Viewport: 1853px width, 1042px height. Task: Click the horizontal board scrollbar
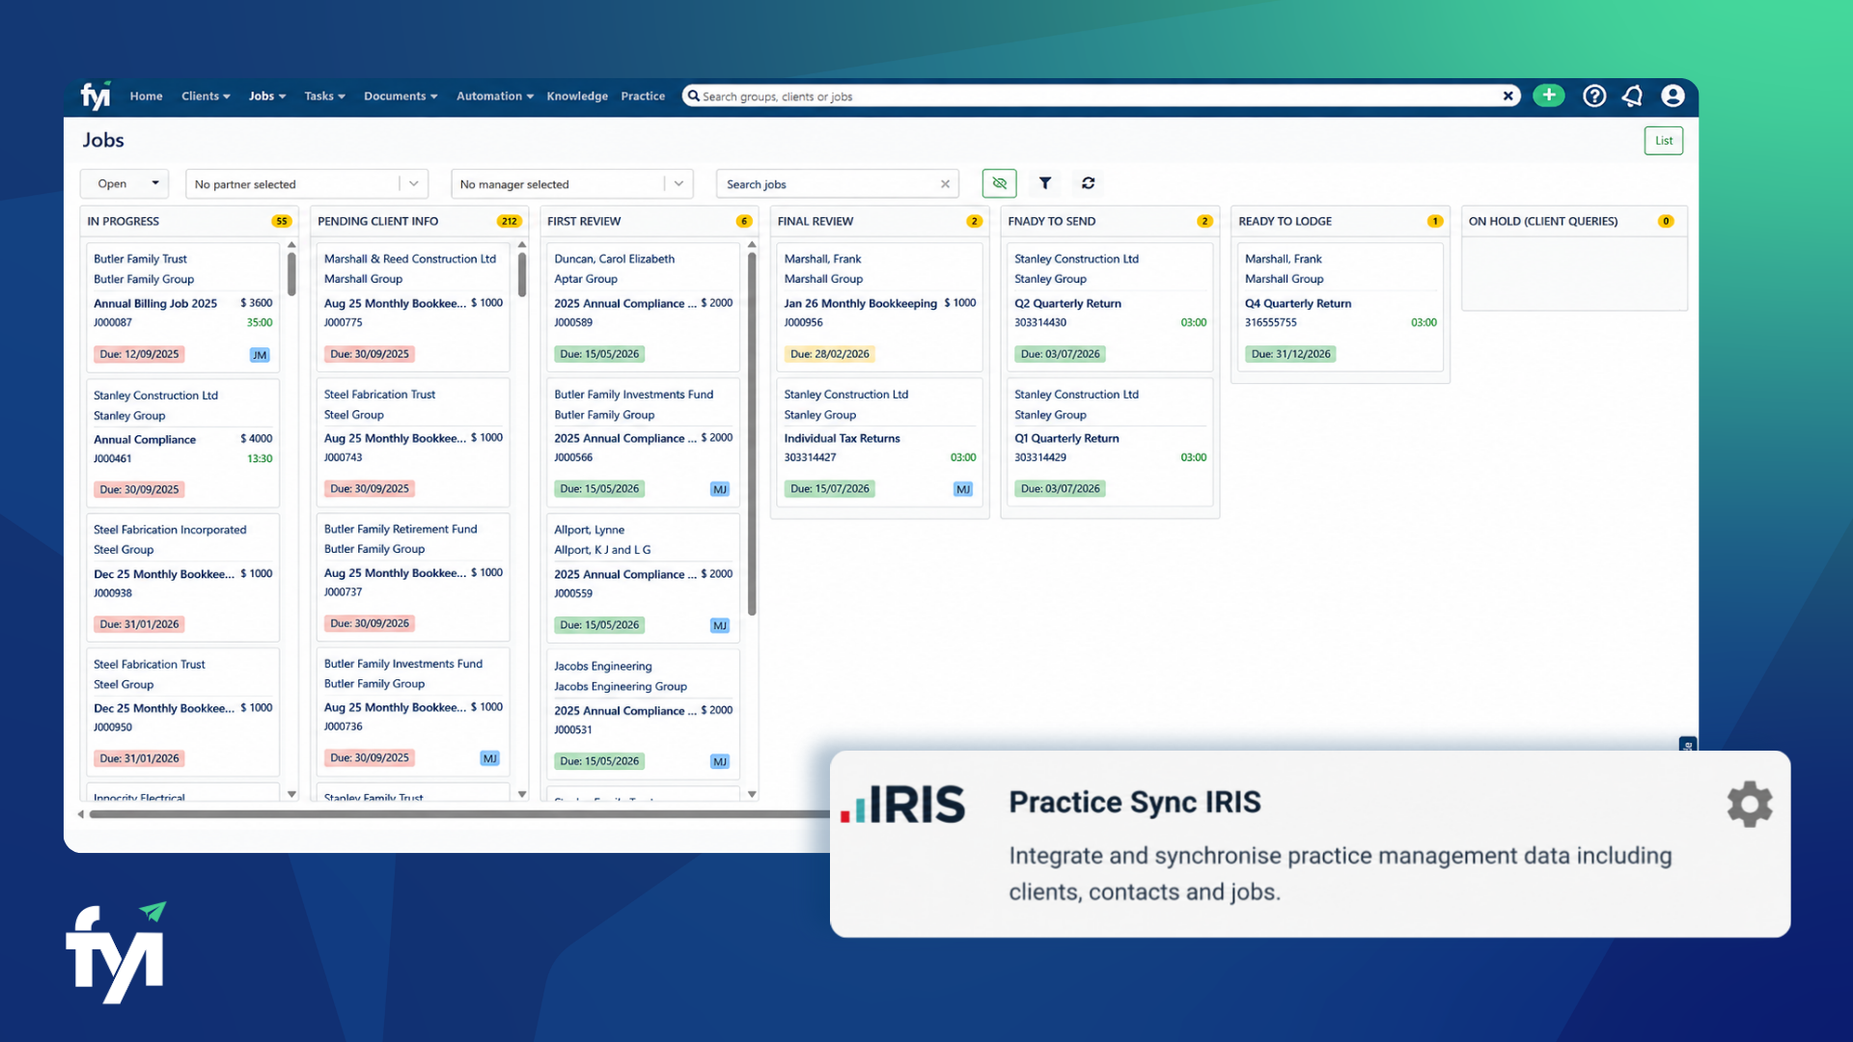[x=458, y=814]
